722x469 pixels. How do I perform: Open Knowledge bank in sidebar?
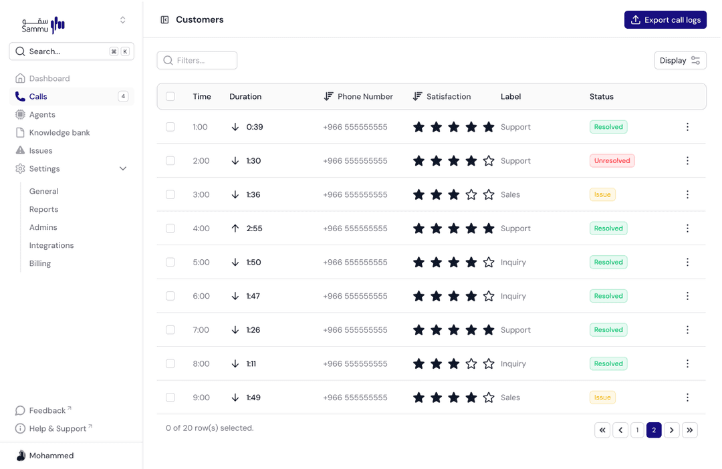pyautogui.click(x=59, y=133)
